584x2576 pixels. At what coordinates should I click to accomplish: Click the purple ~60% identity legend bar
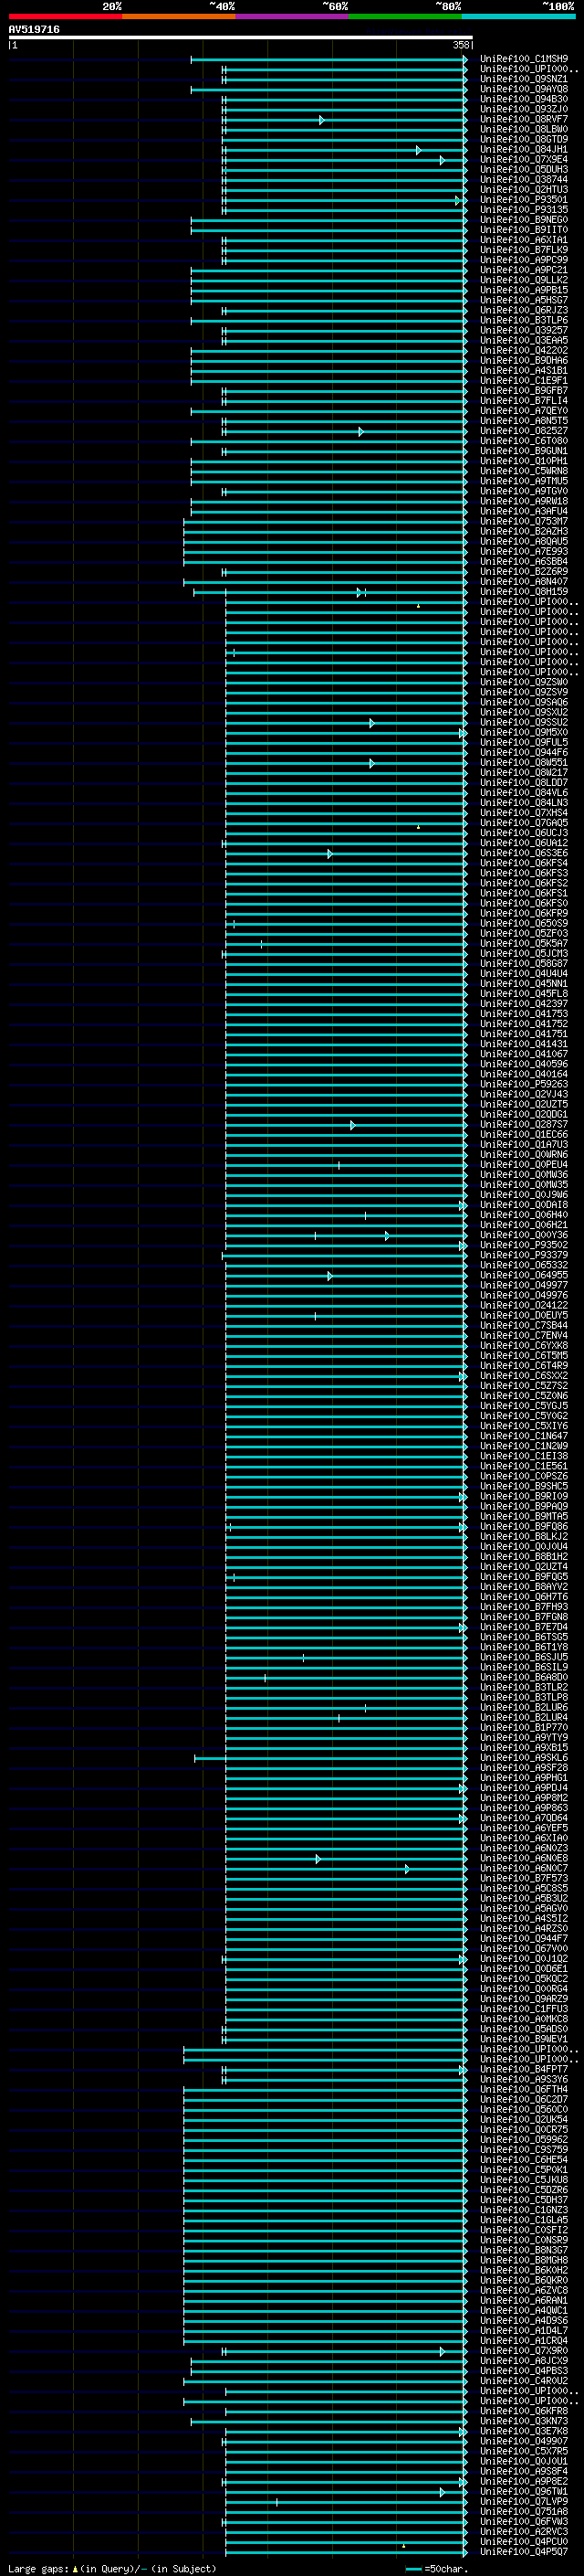point(293,16)
